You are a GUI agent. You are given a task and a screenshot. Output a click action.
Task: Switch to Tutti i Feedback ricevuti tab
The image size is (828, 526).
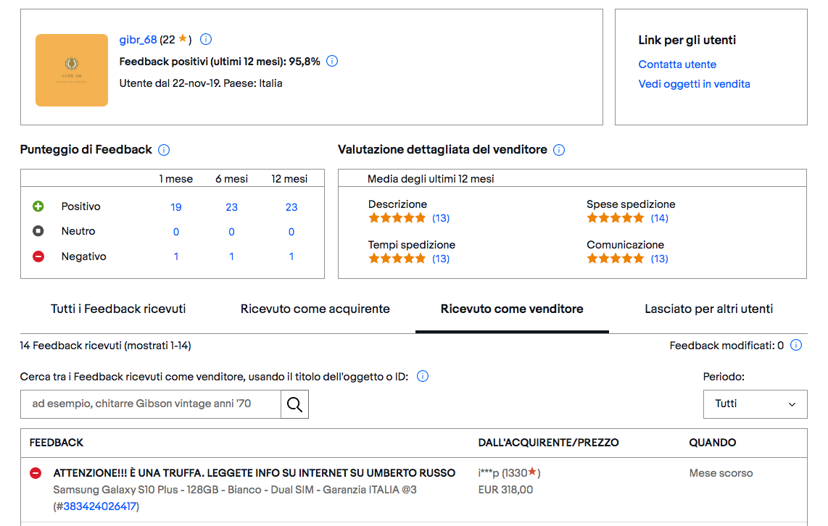[x=118, y=309]
